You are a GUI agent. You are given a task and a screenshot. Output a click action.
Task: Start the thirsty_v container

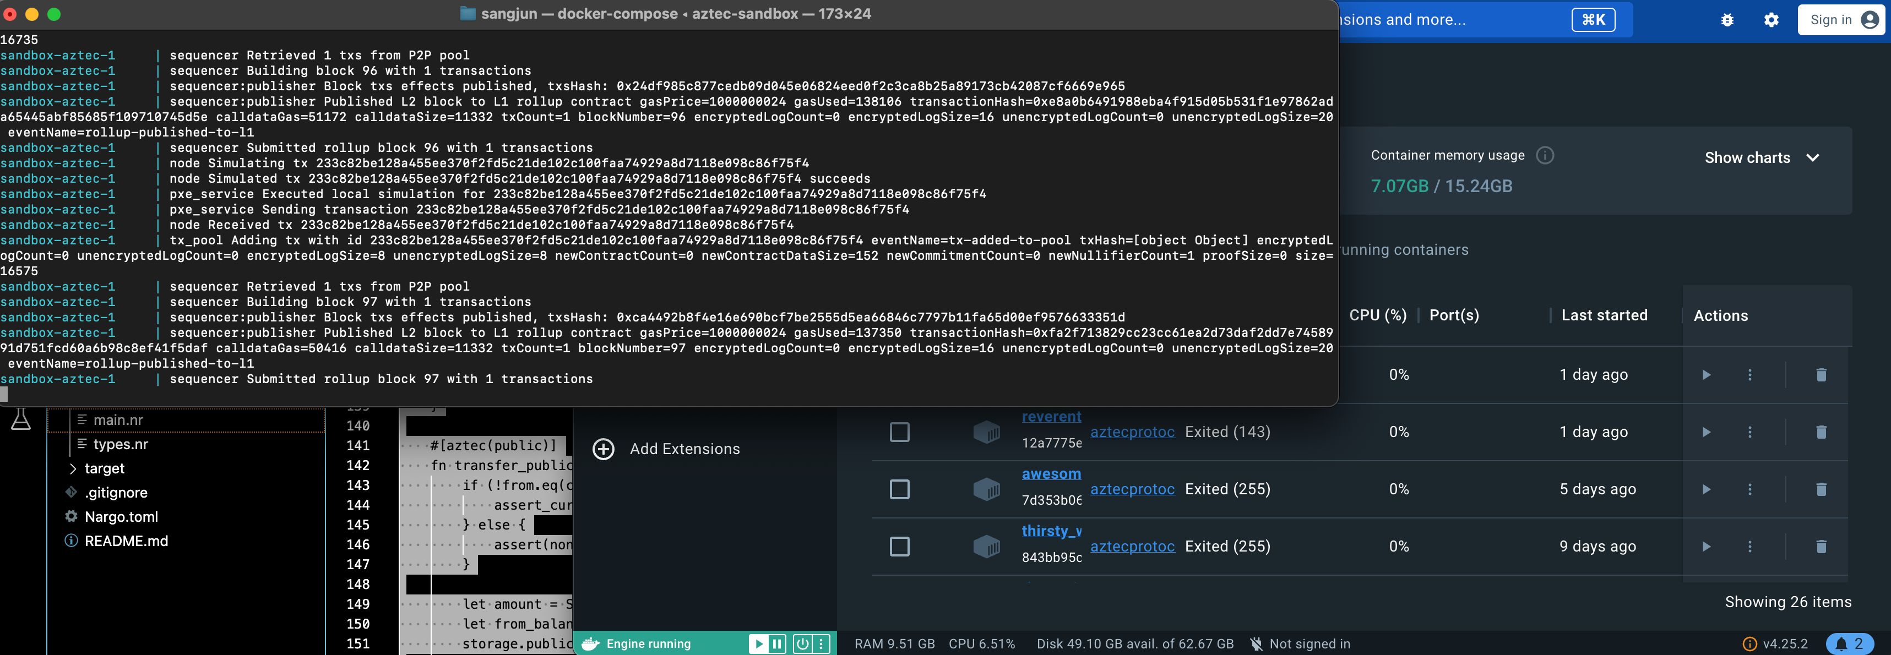pyautogui.click(x=1706, y=547)
